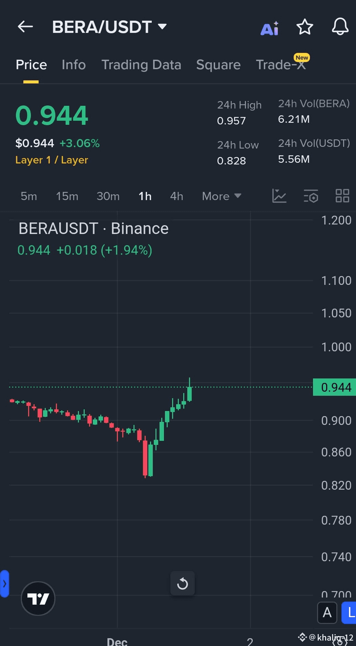Click the 24h Low value 0.828
The width and height of the screenshot is (356, 646).
[231, 161]
